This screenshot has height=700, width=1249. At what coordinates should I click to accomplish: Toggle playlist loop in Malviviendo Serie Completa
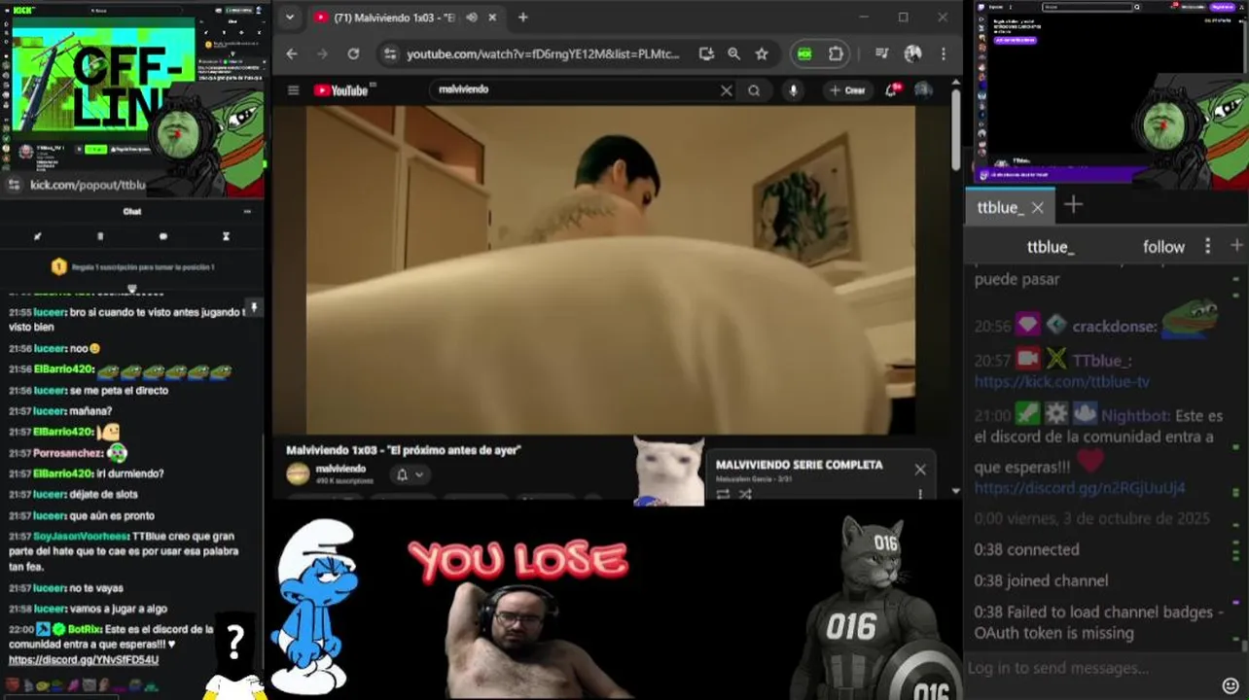click(723, 494)
